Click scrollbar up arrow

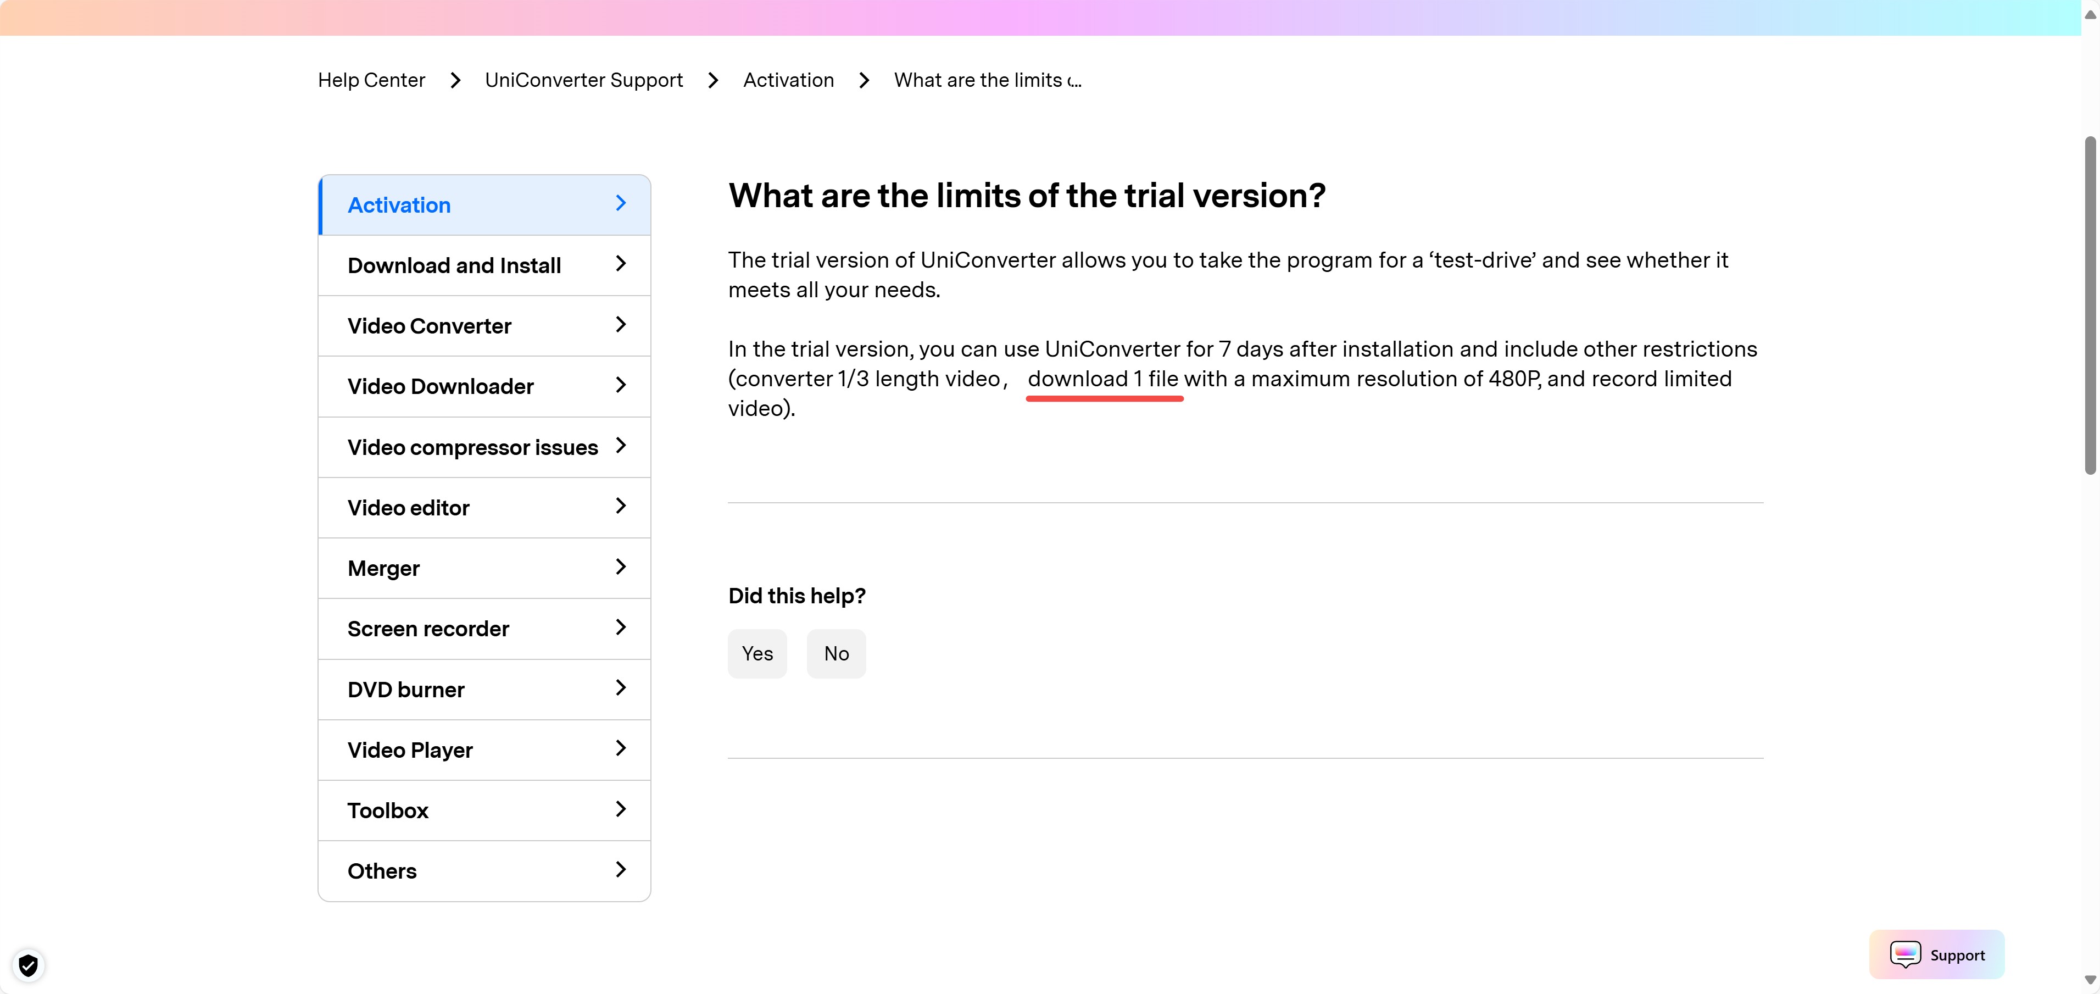2090,15
